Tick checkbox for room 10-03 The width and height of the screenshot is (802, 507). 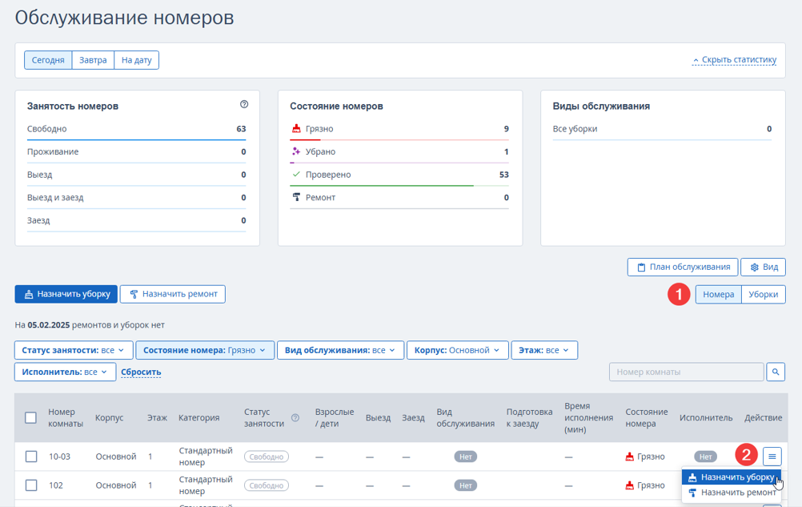point(31,457)
